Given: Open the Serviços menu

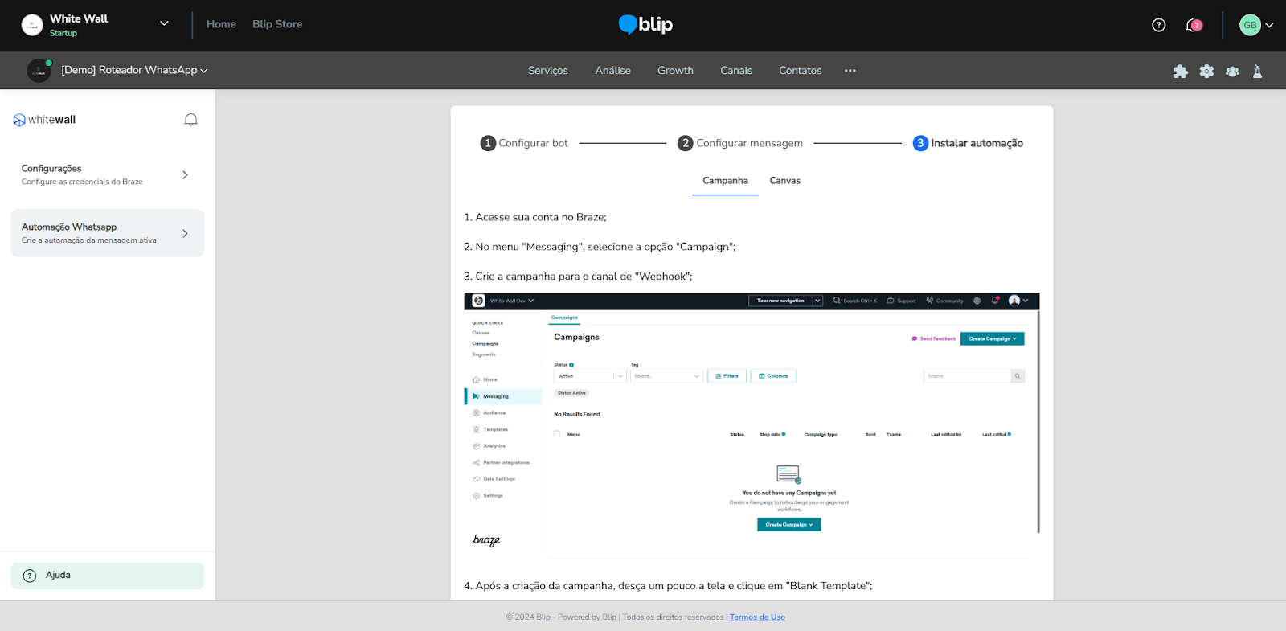Looking at the screenshot, I should coord(548,71).
